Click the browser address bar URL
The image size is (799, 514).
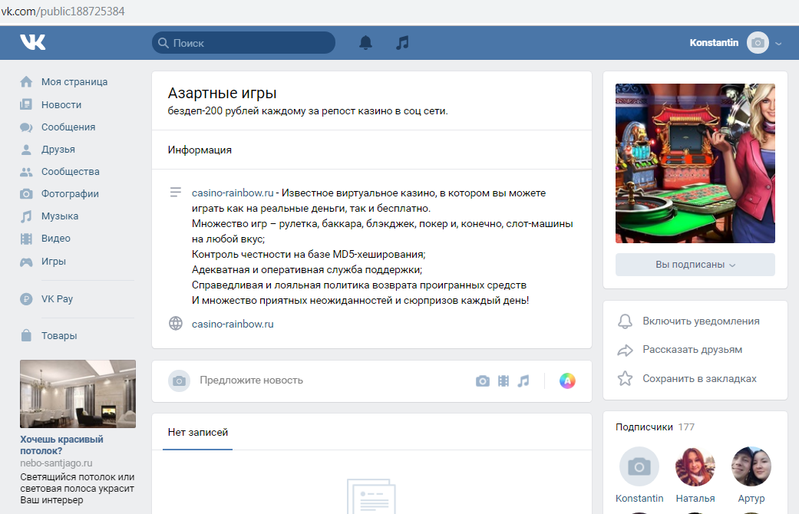pyautogui.click(x=63, y=12)
